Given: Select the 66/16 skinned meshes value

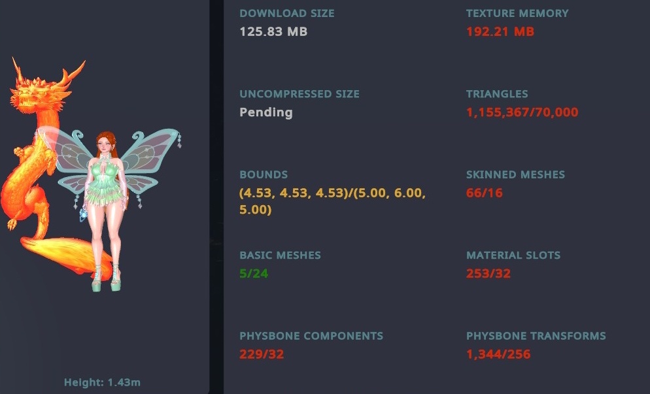Looking at the screenshot, I should pyautogui.click(x=485, y=193).
